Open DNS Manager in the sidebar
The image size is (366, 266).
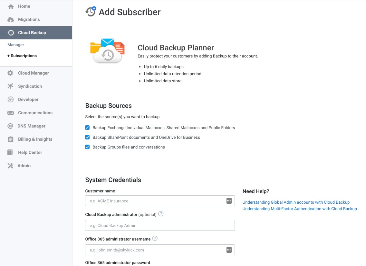coord(36,126)
